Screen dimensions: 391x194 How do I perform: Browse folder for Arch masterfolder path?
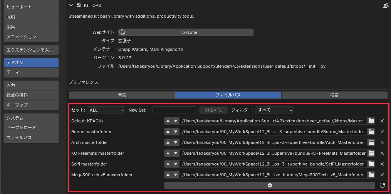371,142
